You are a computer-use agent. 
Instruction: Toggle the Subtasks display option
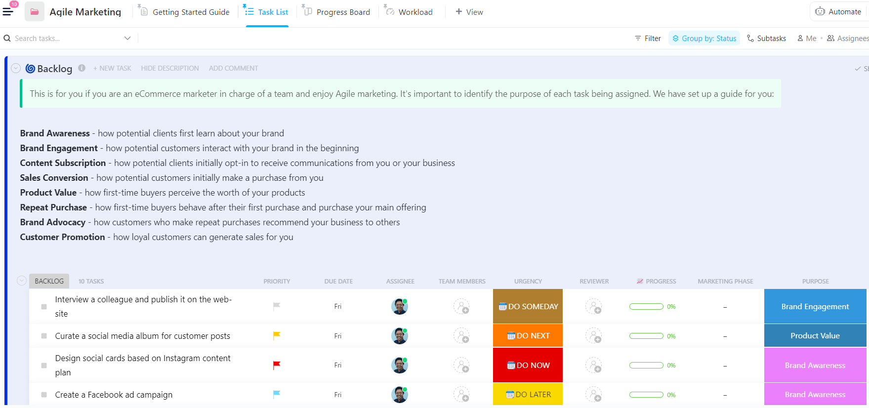766,39
